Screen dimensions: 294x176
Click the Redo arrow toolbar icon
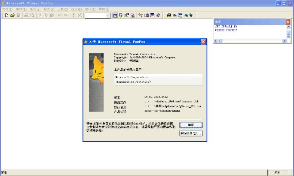[66, 15]
